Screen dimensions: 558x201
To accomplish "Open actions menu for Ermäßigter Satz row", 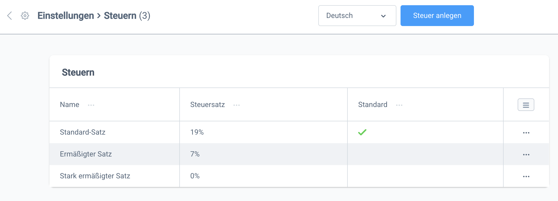I will point(526,155).
